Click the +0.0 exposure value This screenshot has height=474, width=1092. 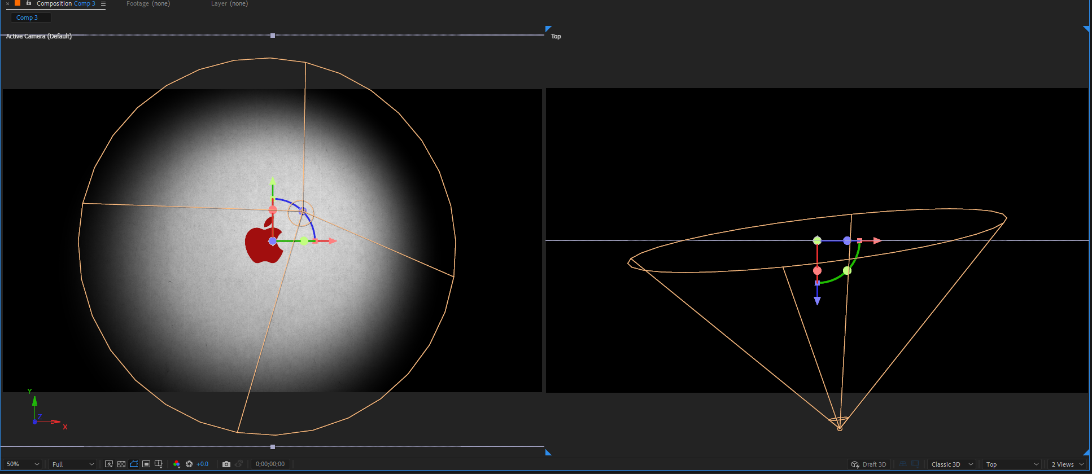pyautogui.click(x=202, y=464)
